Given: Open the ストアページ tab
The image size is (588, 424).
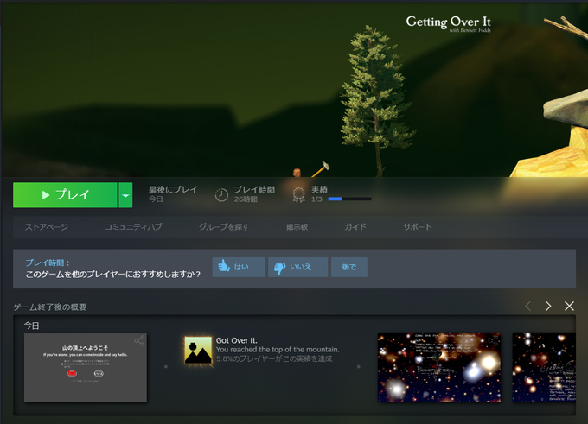Looking at the screenshot, I should point(47,226).
